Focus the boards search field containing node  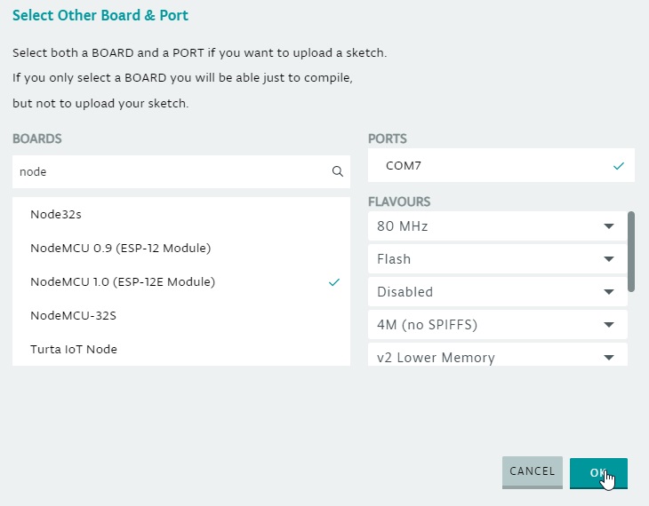(181, 171)
